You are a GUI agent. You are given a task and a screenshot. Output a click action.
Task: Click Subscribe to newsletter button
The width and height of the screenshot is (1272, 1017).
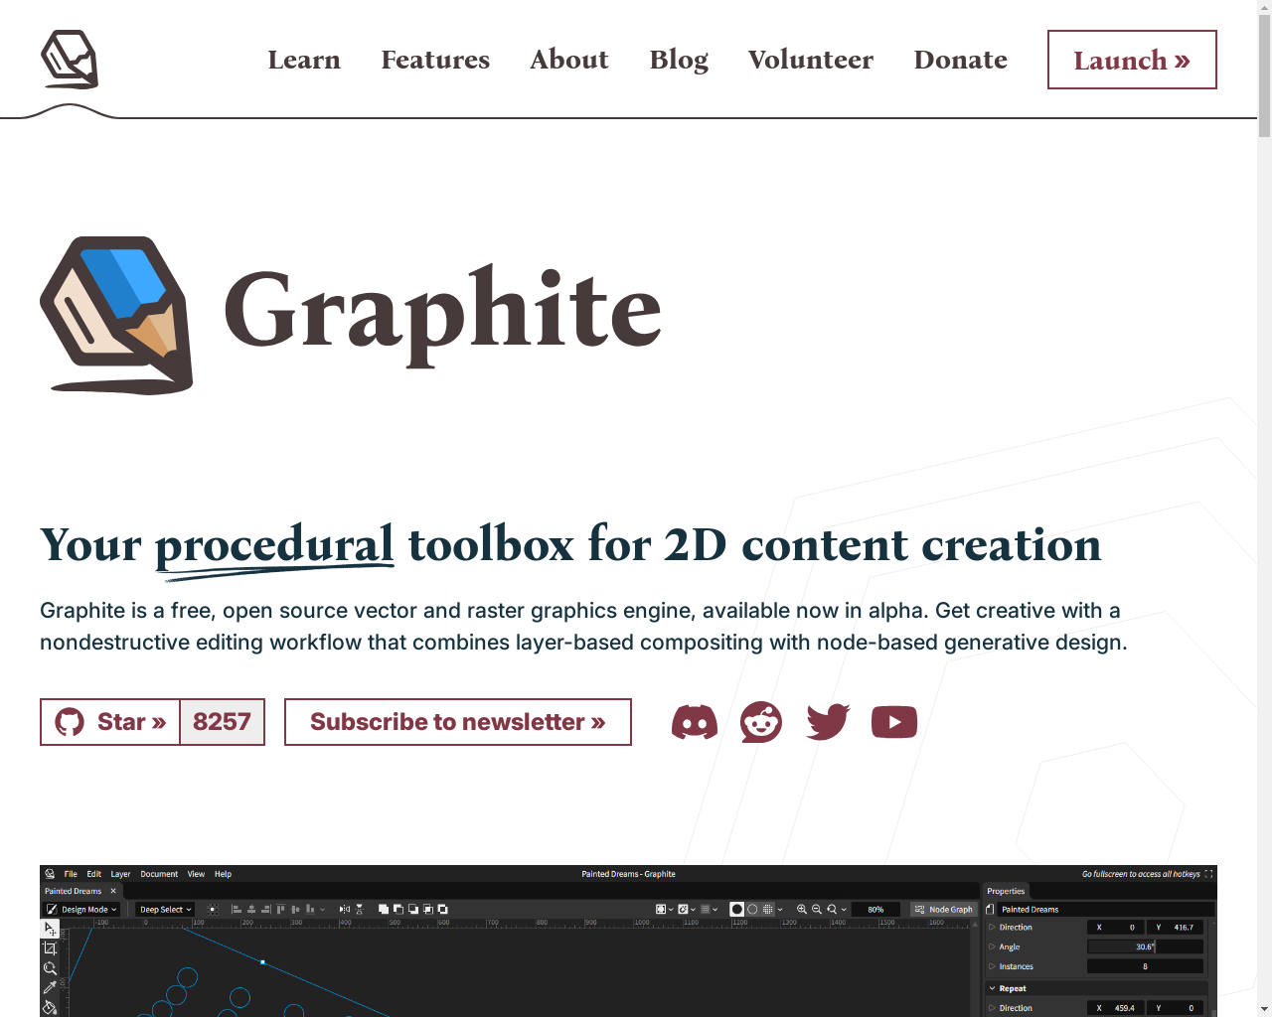(458, 722)
